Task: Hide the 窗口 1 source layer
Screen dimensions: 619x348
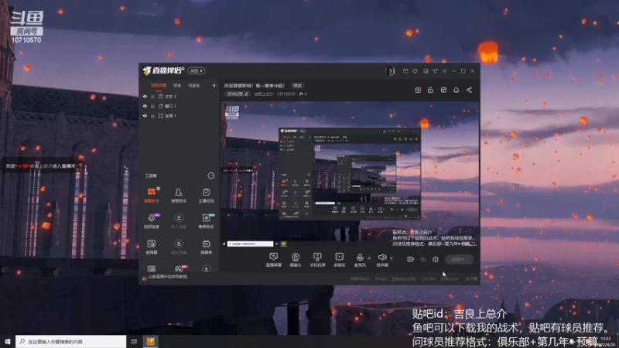Action: click(x=145, y=106)
